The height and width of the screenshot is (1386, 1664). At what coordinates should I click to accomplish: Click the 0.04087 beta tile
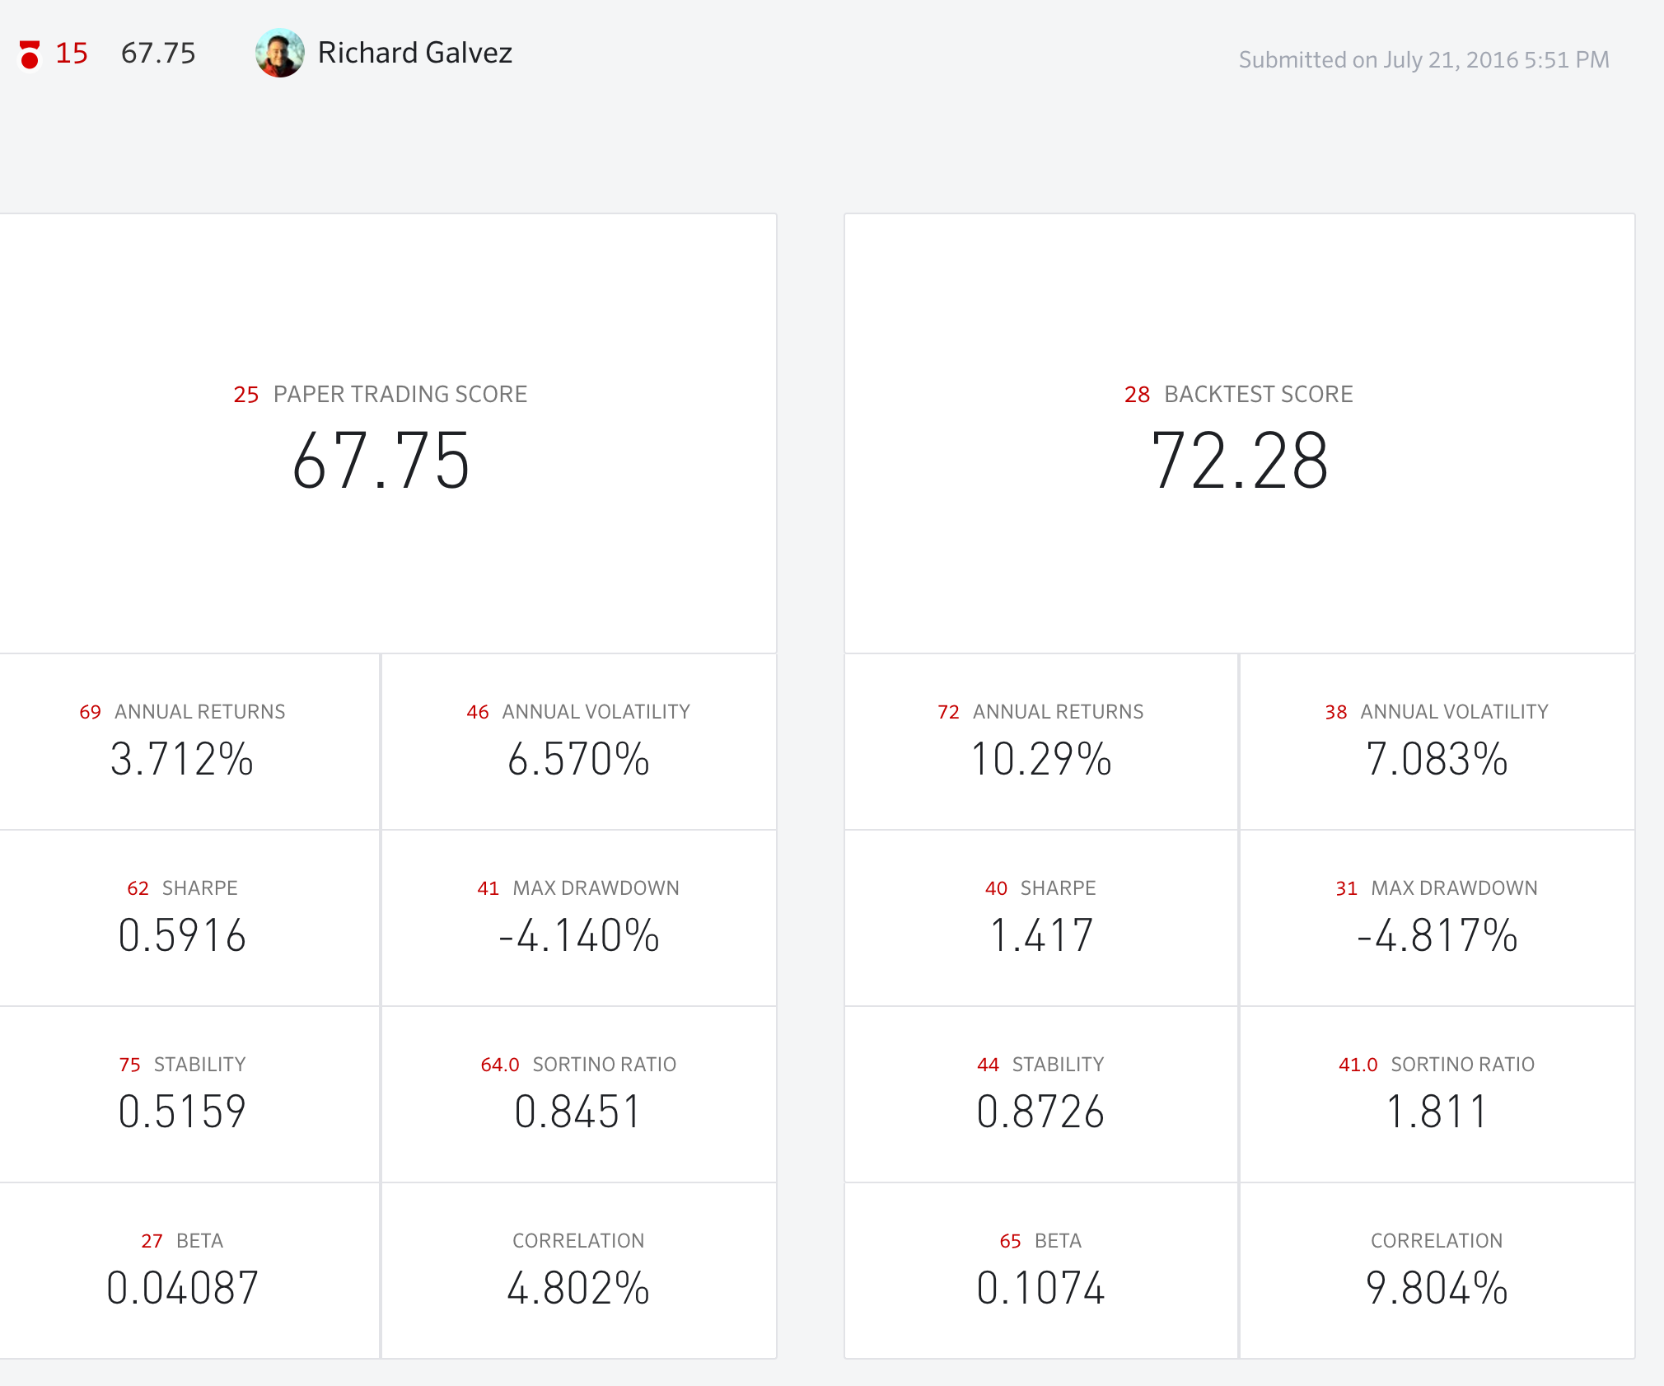pos(182,1271)
